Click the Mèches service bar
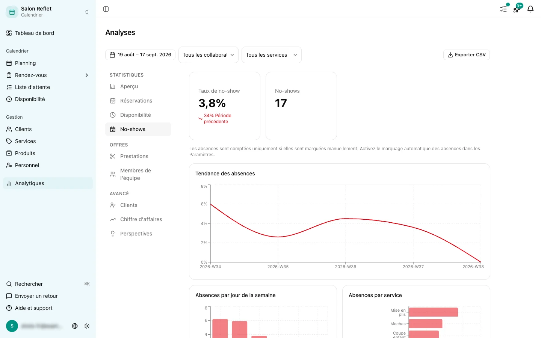The height and width of the screenshot is (338, 541). (x=425, y=324)
